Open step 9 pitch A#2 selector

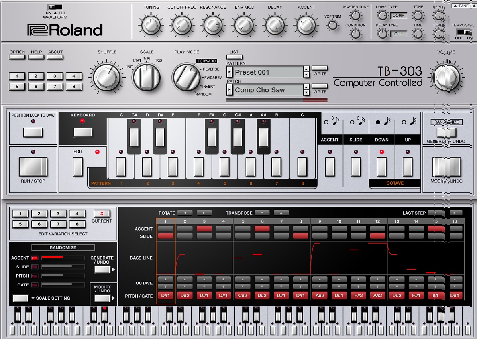pyautogui.click(x=320, y=295)
